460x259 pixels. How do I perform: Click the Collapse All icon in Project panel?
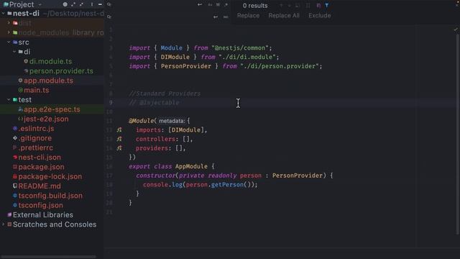click(81, 4)
